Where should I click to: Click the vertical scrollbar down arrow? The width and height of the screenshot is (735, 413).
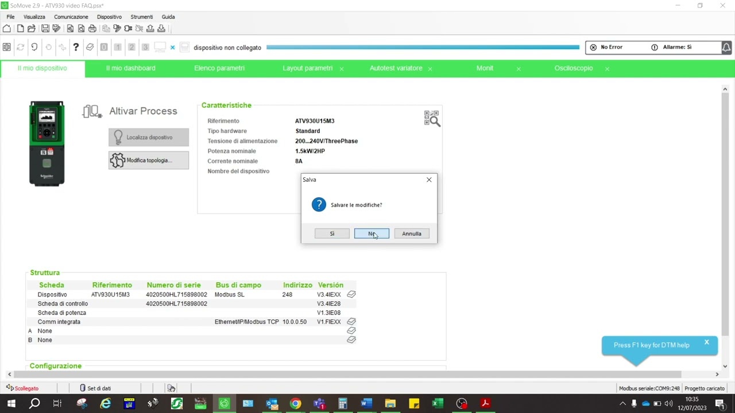pos(725,366)
